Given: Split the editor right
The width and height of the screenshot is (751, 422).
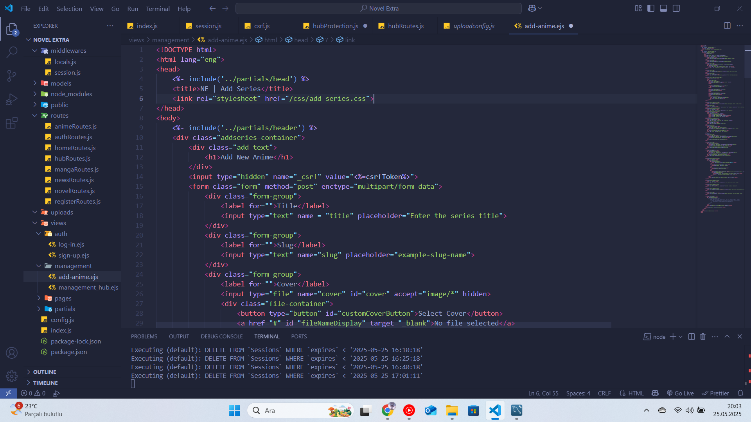Looking at the screenshot, I should 727,26.
